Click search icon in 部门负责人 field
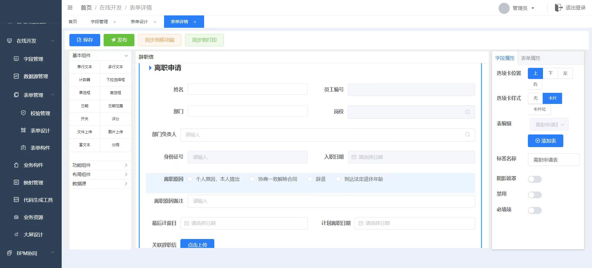 (467, 134)
